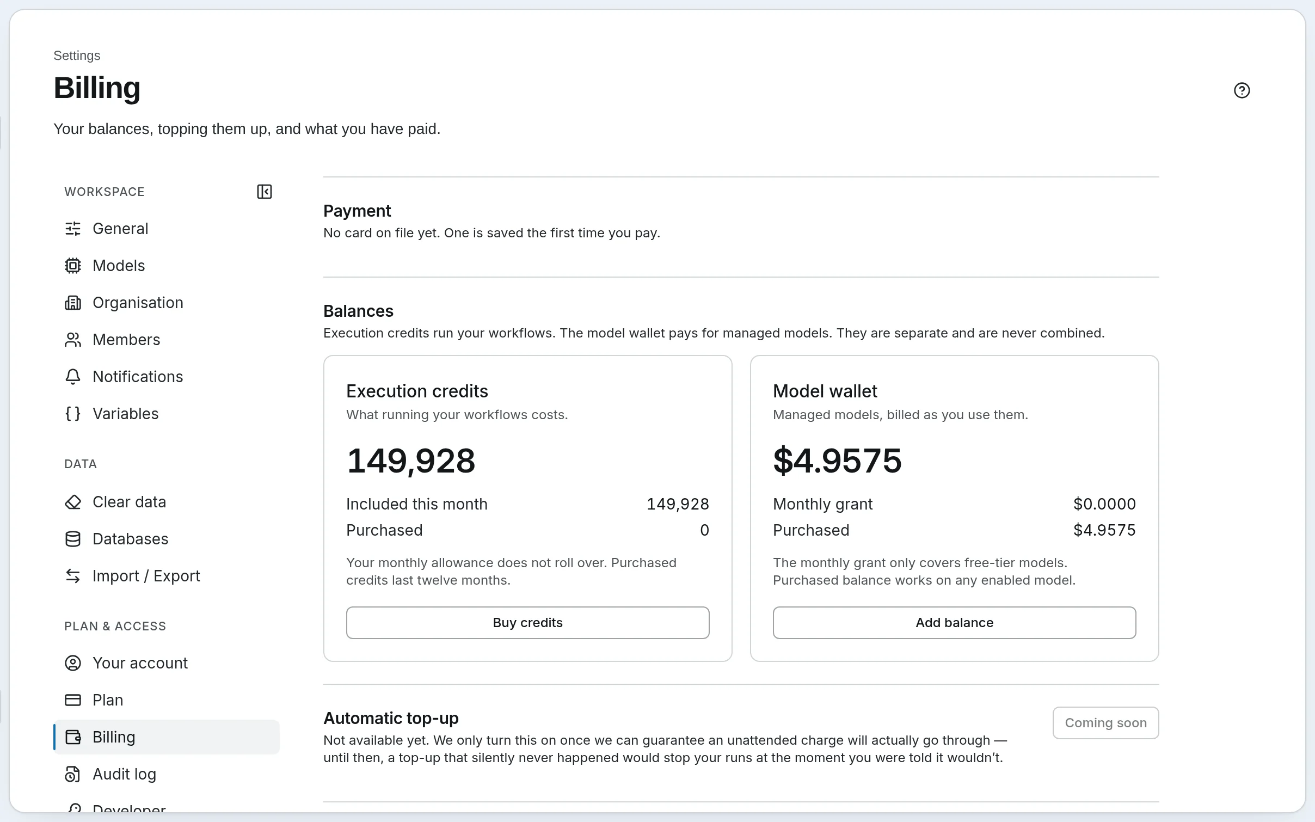
Task: Navigate to Variables
Action: click(167, 414)
